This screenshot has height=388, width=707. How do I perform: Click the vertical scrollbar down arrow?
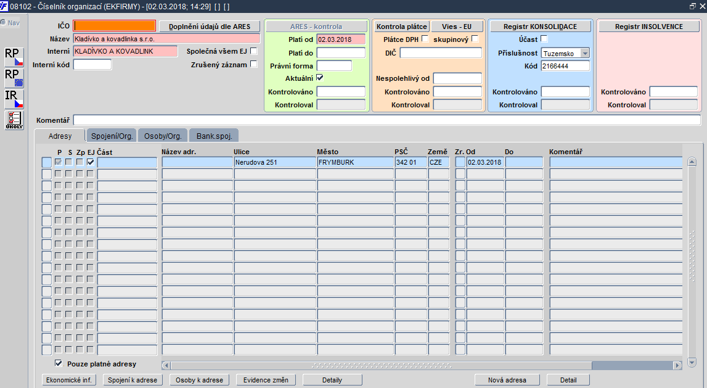[692, 361]
